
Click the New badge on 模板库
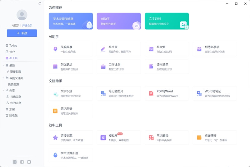click(x=120, y=134)
